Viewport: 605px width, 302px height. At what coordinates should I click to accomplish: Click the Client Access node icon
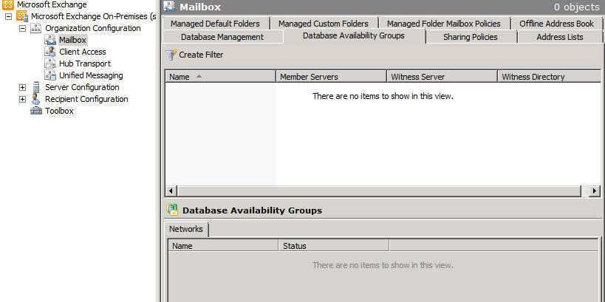(x=50, y=52)
